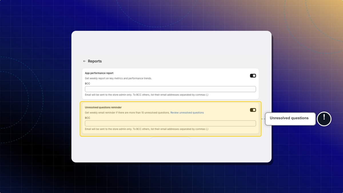This screenshot has width=343, height=193.
Task: Click the Reports page heading
Action: [95, 61]
